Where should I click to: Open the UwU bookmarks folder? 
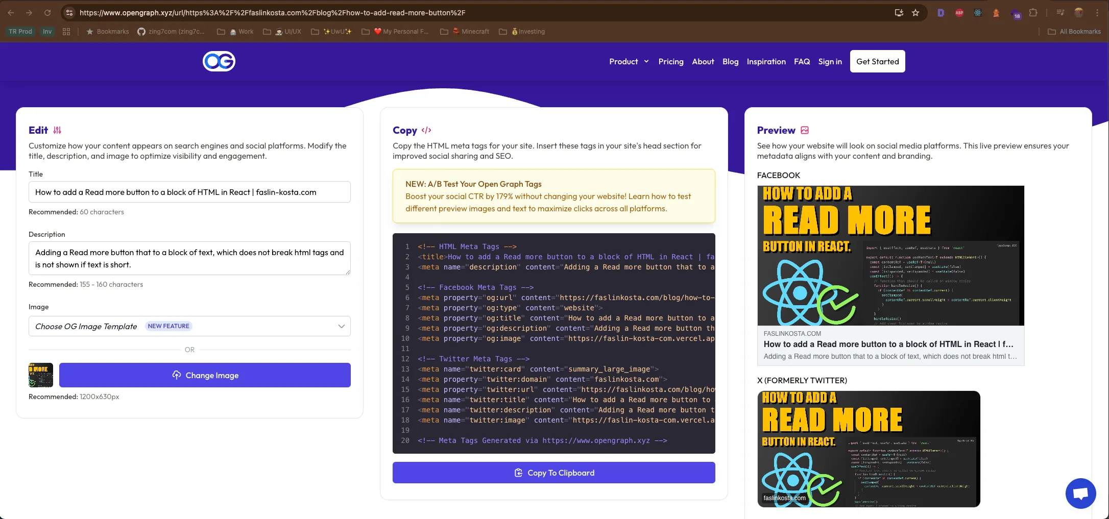pyautogui.click(x=331, y=32)
